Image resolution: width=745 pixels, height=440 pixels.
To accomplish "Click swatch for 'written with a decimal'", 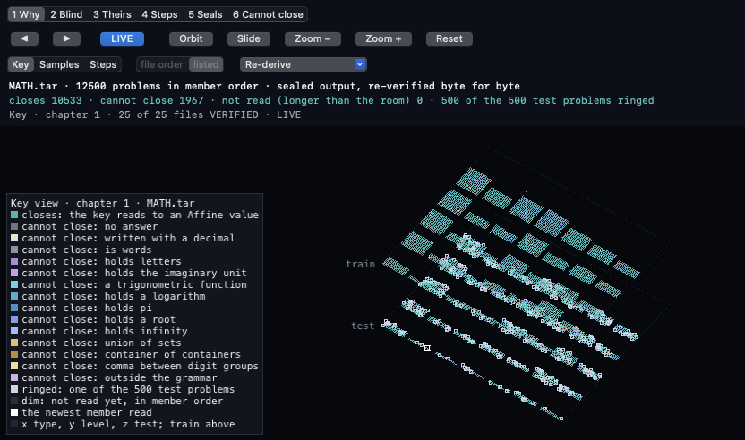I will point(14,238).
